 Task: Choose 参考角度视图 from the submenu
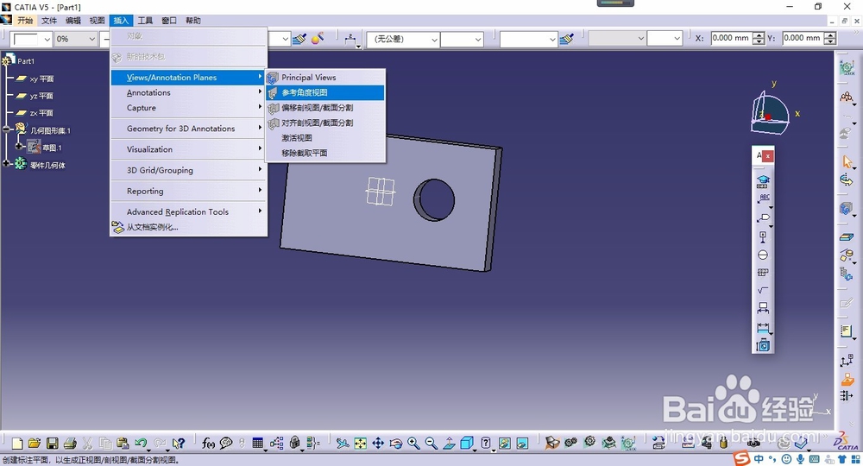click(325, 92)
